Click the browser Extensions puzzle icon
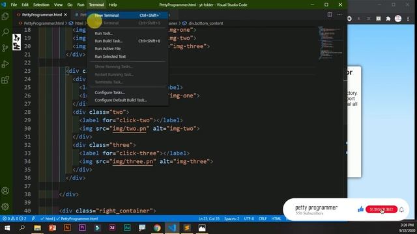This screenshot has width=417, height=234. pyautogui.click(x=388, y=19)
